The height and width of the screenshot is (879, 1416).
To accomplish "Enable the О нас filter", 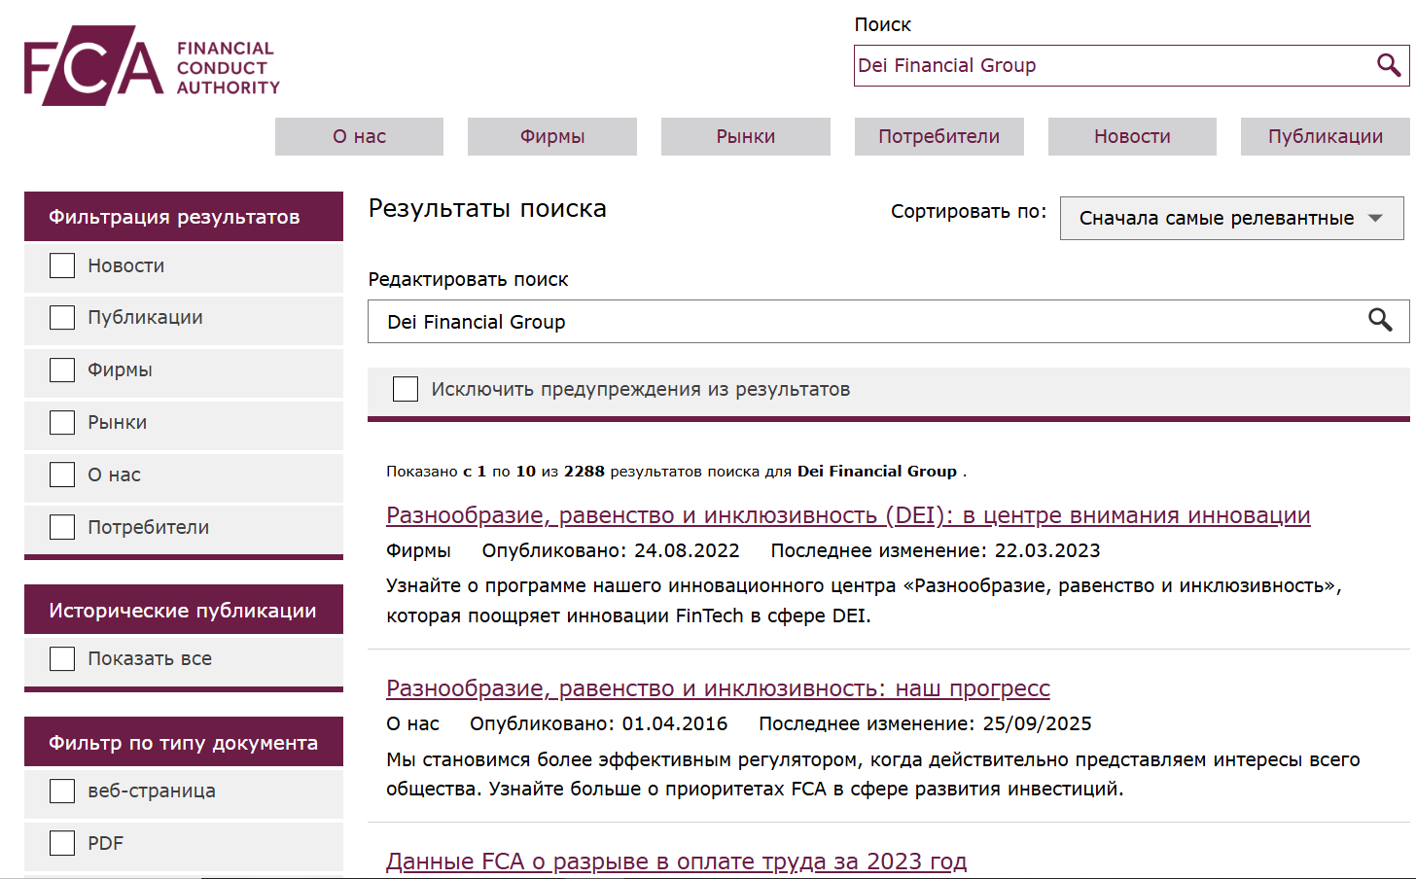I will [x=62, y=475].
